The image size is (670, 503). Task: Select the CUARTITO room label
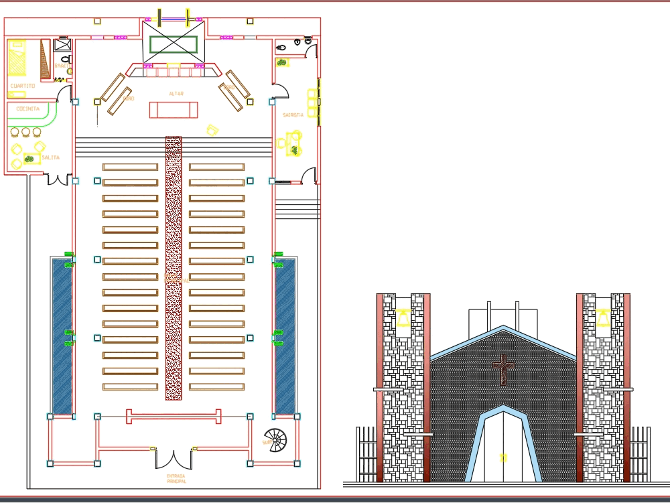pos(23,86)
